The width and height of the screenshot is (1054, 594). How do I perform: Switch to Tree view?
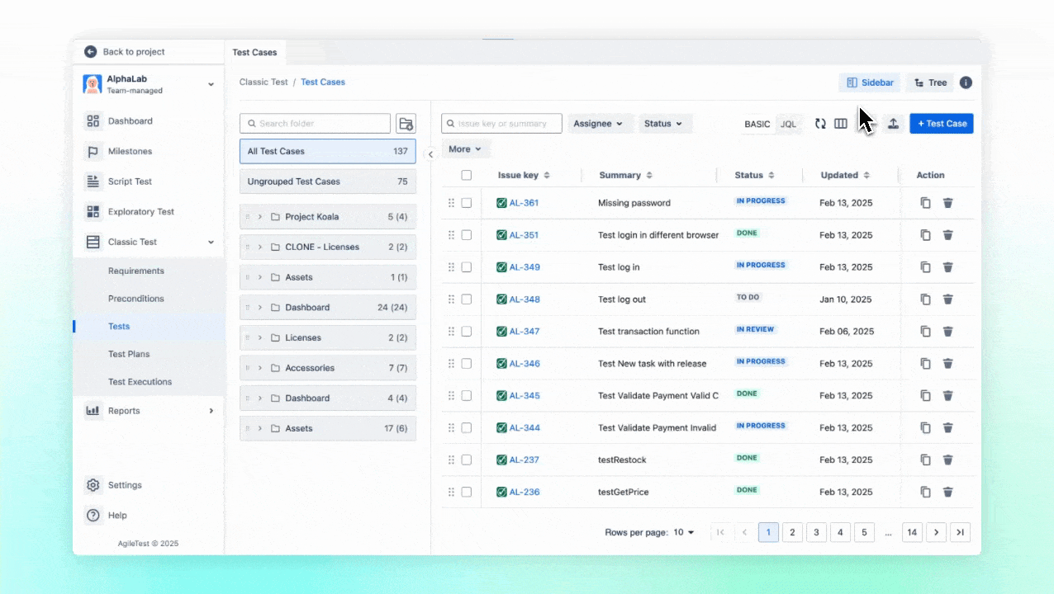tap(930, 82)
